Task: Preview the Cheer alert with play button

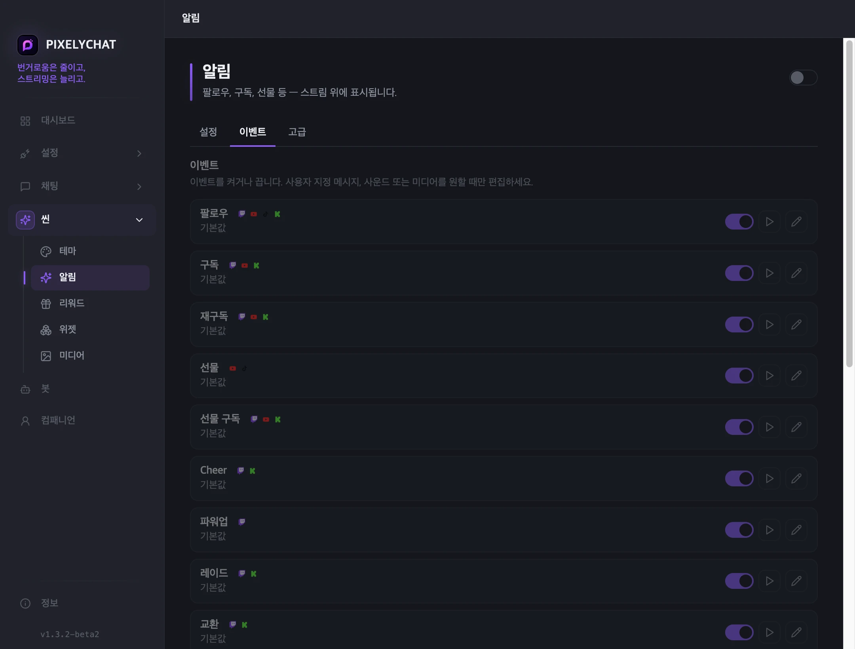Action: 769,478
